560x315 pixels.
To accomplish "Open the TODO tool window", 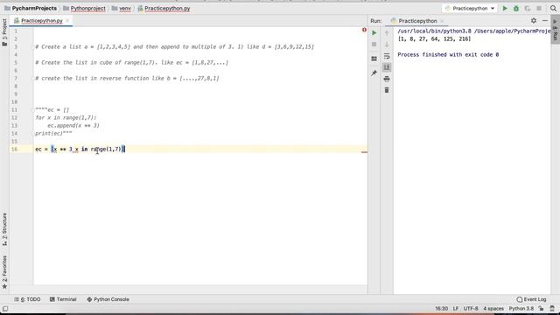I will click(x=27, y=299).
